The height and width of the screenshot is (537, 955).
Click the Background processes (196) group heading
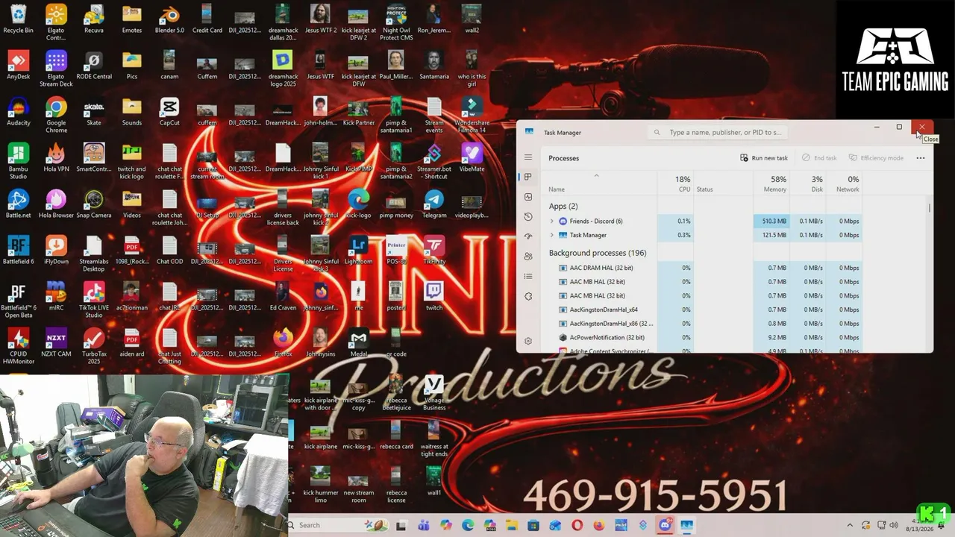point(598,253)
